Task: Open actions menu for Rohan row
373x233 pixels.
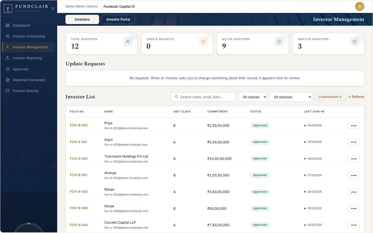Action: pyautogui.click(x=354, y=192)
